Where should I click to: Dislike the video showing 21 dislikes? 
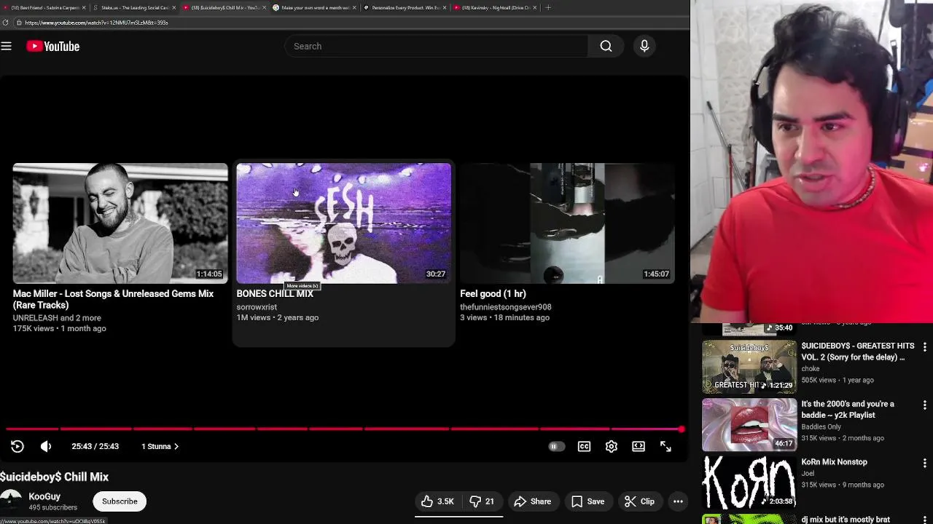pos(482,501)
